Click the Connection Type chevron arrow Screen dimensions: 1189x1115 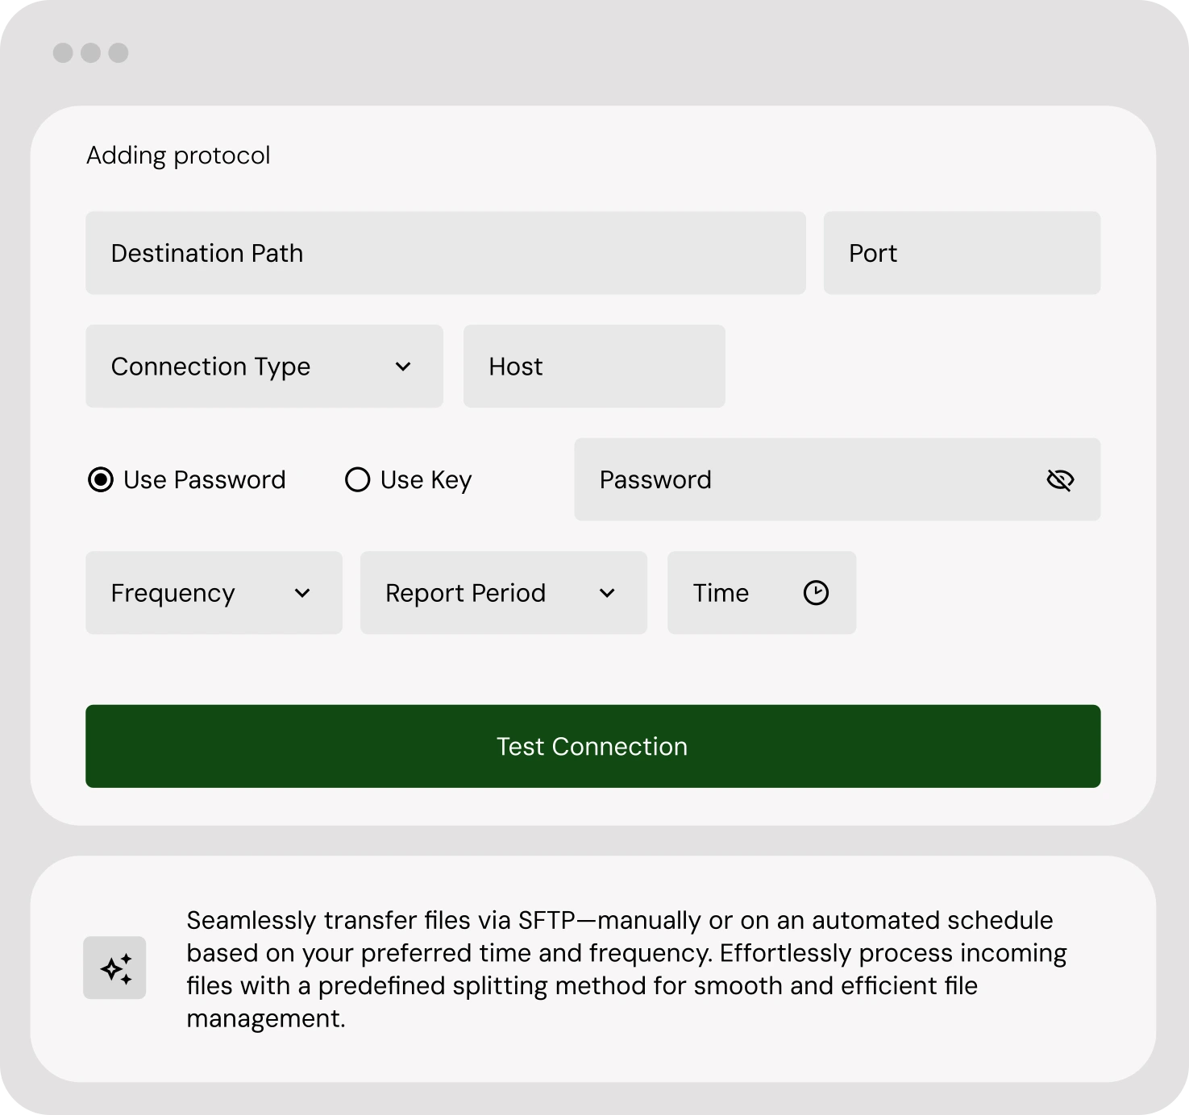point(403,367)
